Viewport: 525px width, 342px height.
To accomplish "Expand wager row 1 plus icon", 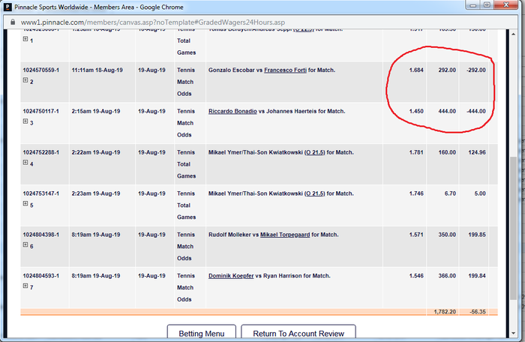I will tap(25, 39).
